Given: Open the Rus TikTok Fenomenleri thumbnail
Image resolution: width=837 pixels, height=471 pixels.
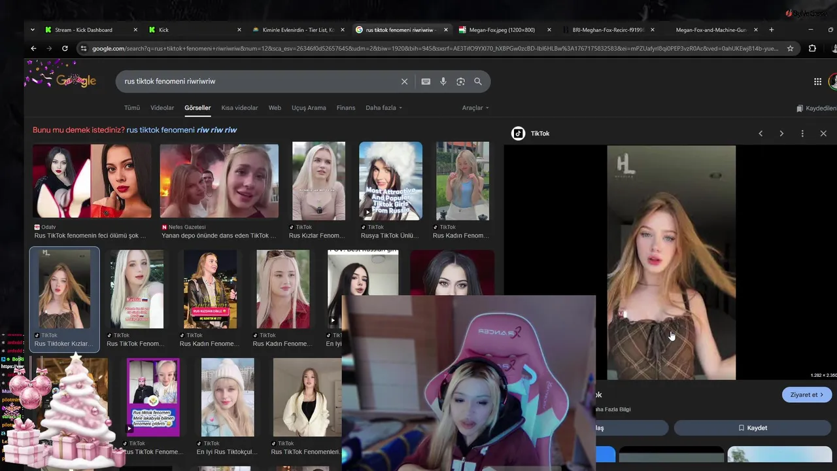Looking at the screenshot, I should [x=307, y=397].
